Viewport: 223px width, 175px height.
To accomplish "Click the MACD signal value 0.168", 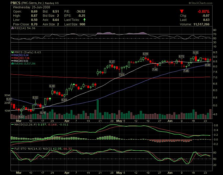I will click(52, 125).
